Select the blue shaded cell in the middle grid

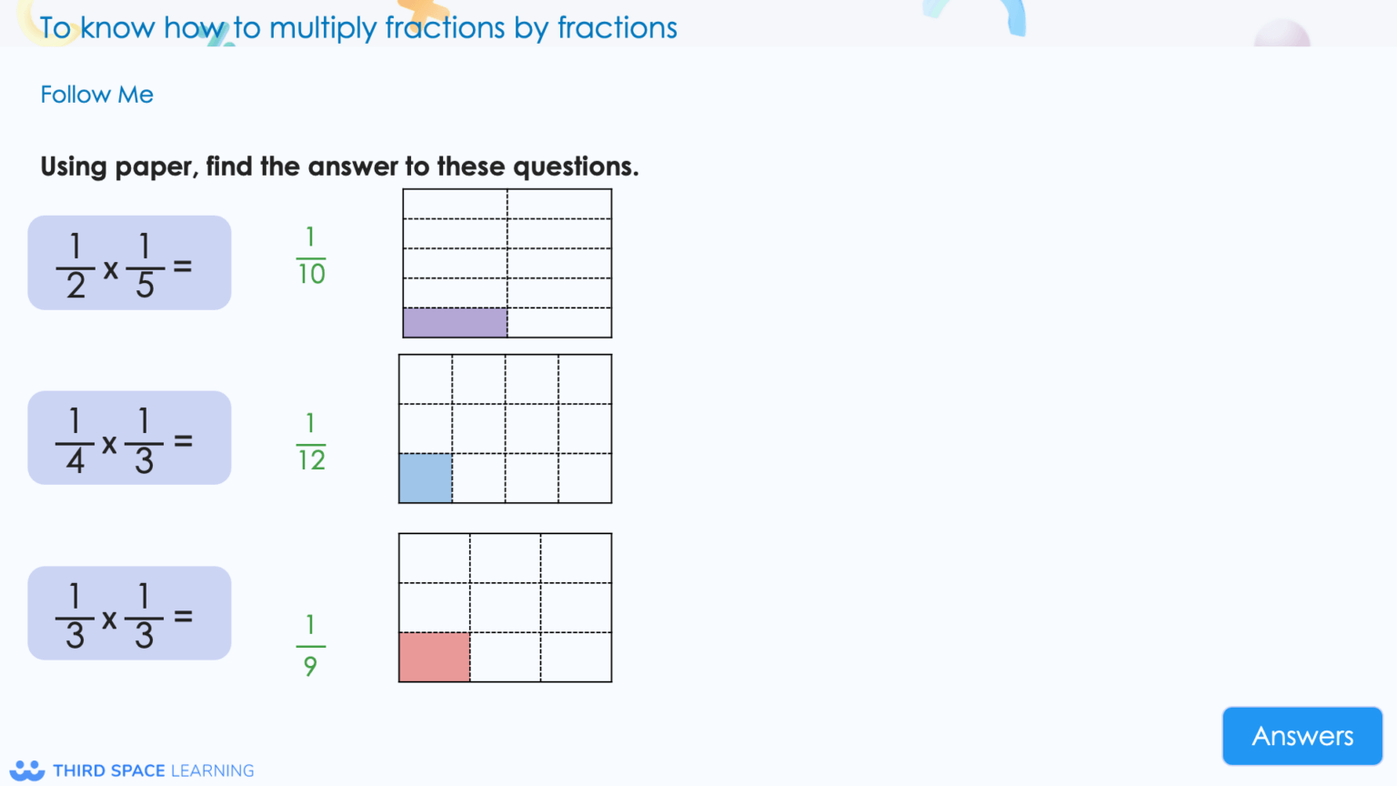424,479
